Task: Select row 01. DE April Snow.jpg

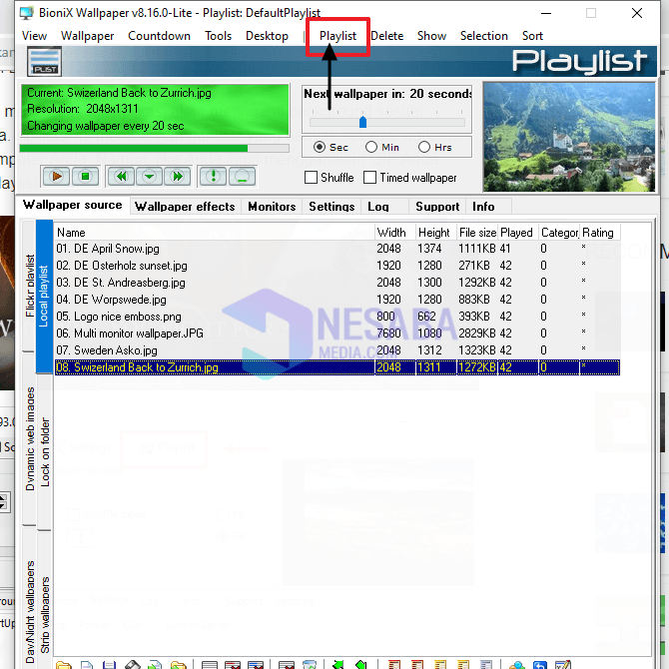Action: click(337, 249)
